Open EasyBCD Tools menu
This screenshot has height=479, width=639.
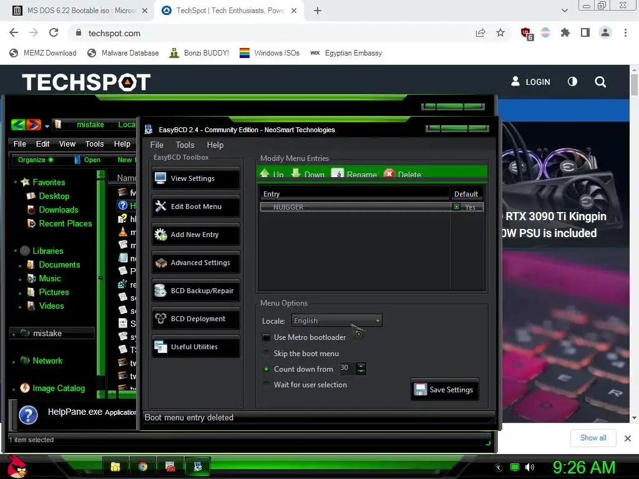[185, 145]
